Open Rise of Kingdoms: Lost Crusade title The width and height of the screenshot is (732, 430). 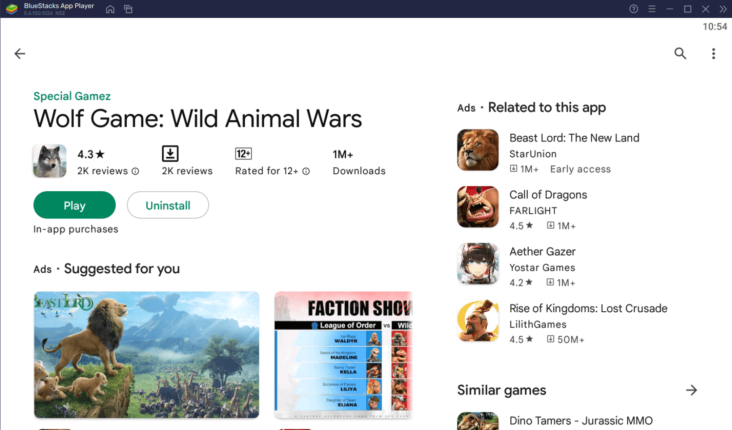point(588,309)
